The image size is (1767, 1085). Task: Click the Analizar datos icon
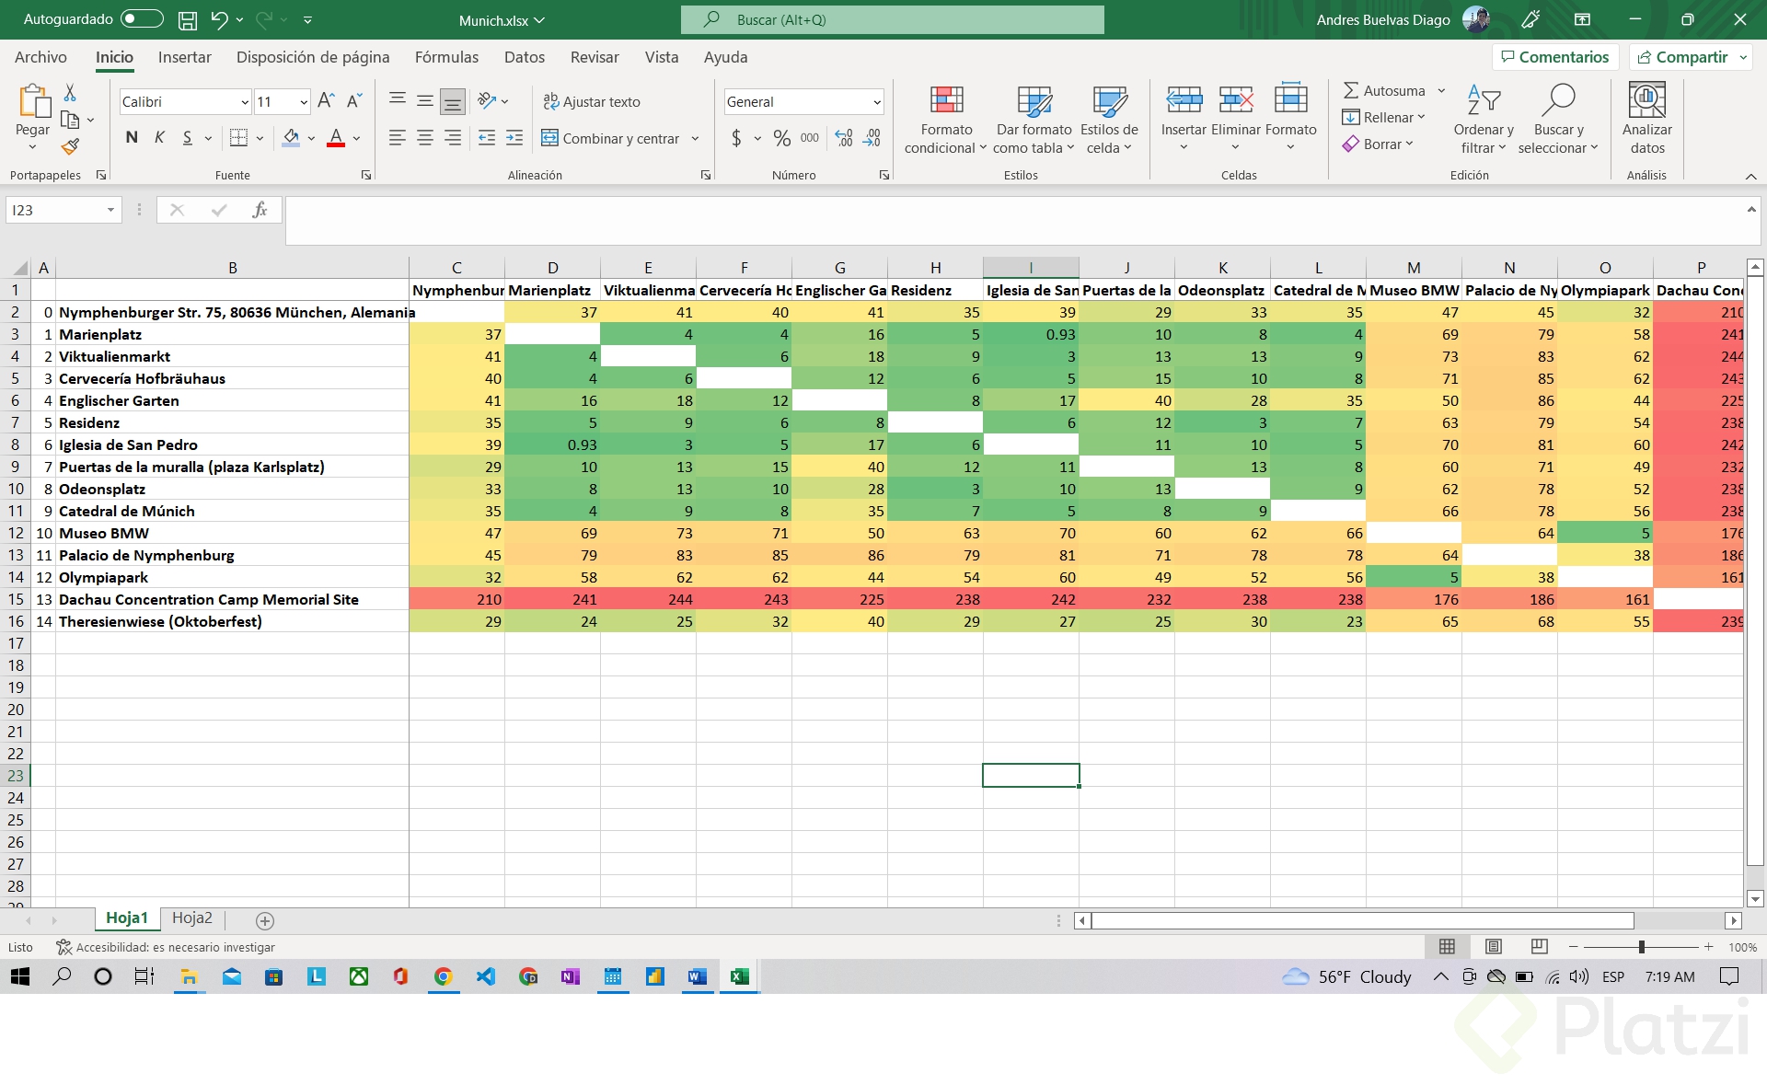click(x=1646, y=99)
